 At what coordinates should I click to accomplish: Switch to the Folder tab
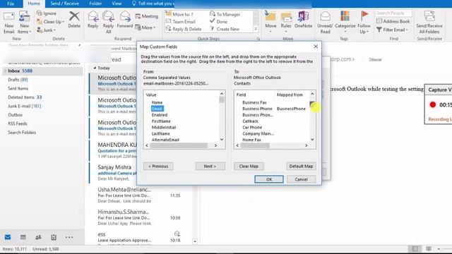(x=95, y=4)
